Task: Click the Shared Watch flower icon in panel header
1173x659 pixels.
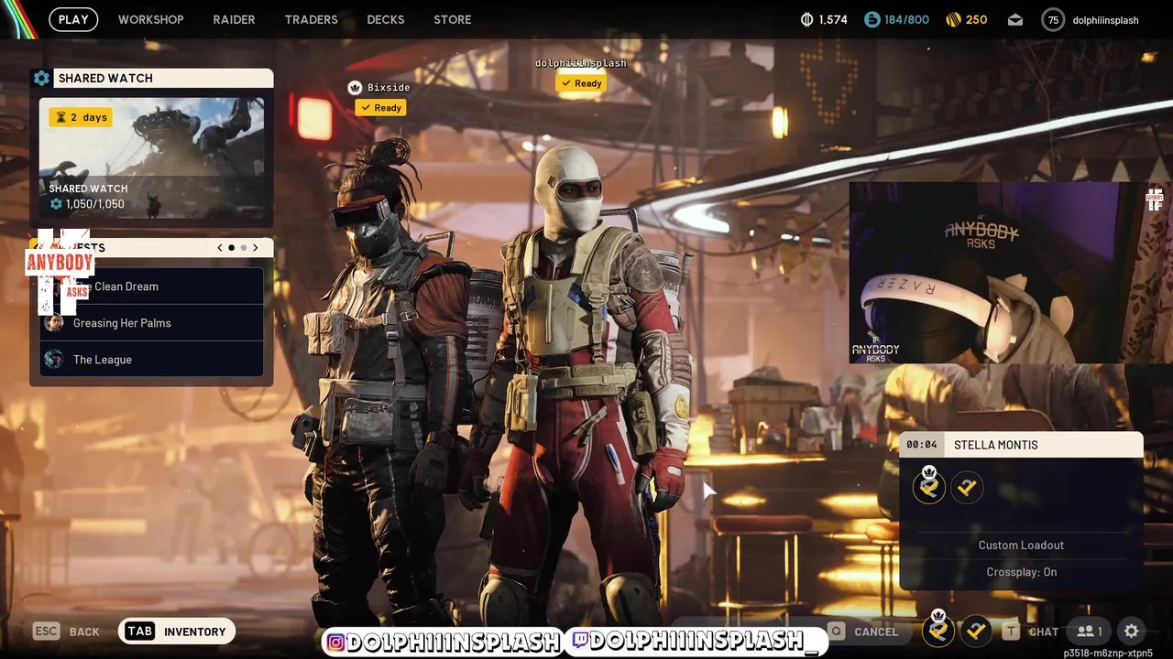Action: click(x=41, y=79)
